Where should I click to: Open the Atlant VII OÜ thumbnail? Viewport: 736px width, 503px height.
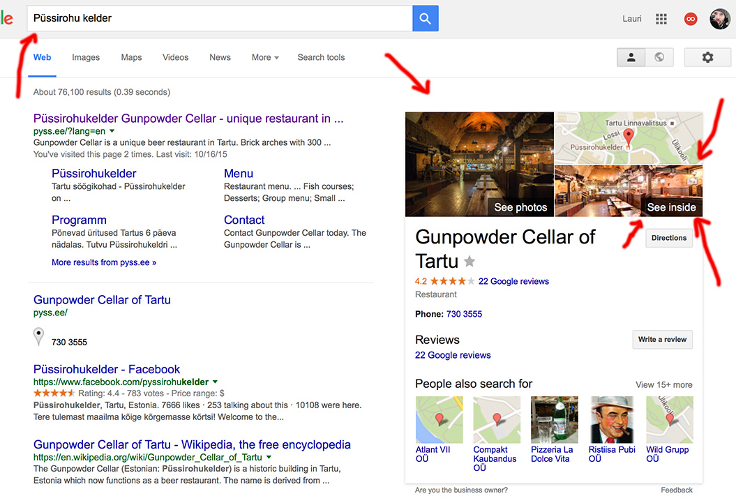pos(439,419)
